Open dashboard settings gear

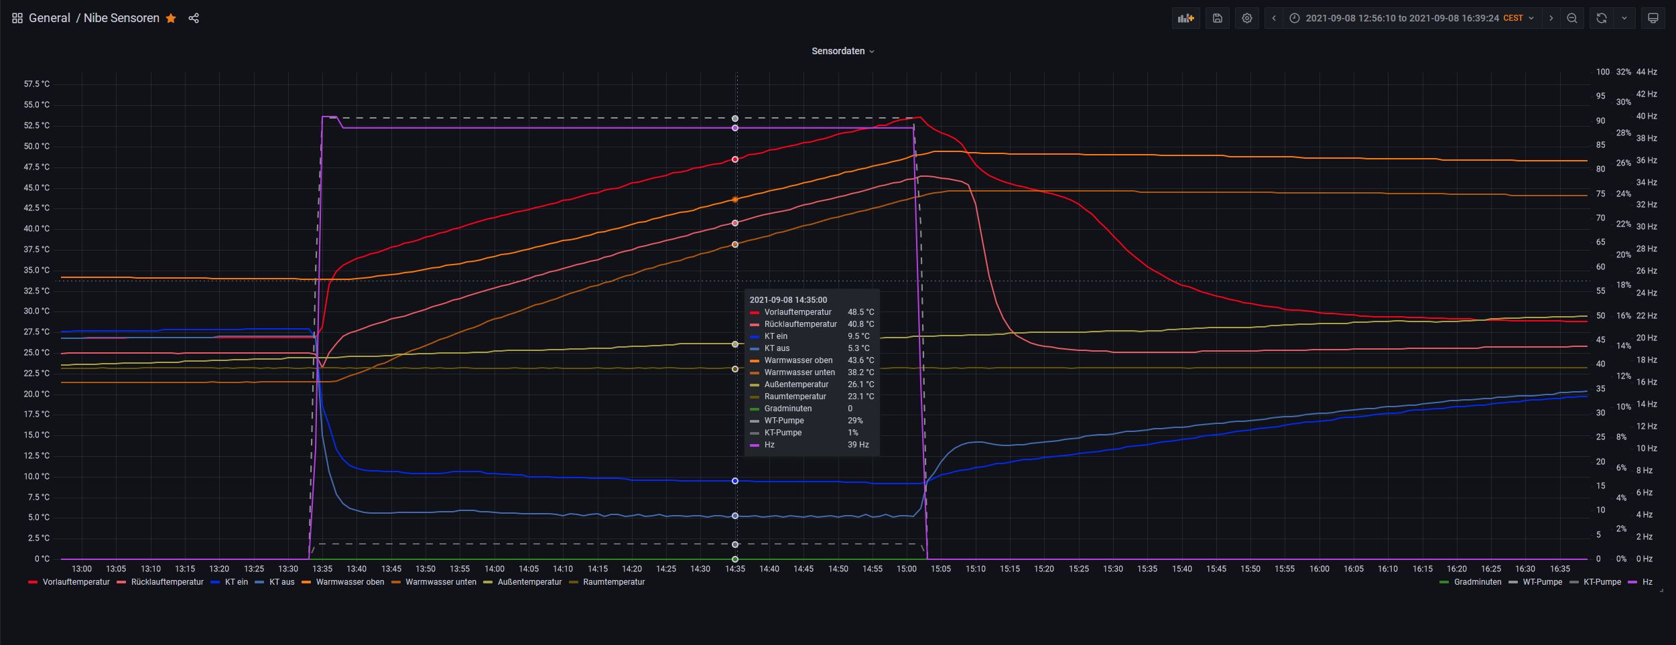(x=1246, y=18)
